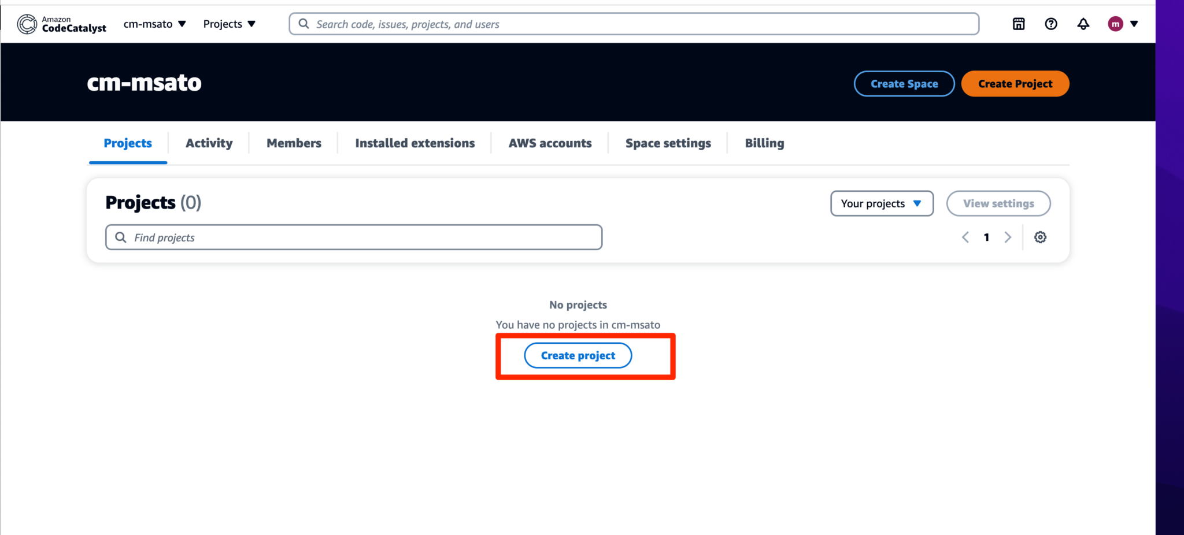This screenshot has width=1184, height=535.
Task: Select page 1 in pagination
Action: coord(986,237)
